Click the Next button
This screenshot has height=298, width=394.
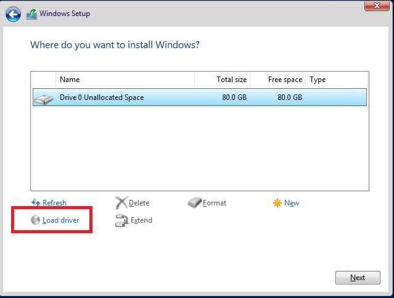(358, 278)
